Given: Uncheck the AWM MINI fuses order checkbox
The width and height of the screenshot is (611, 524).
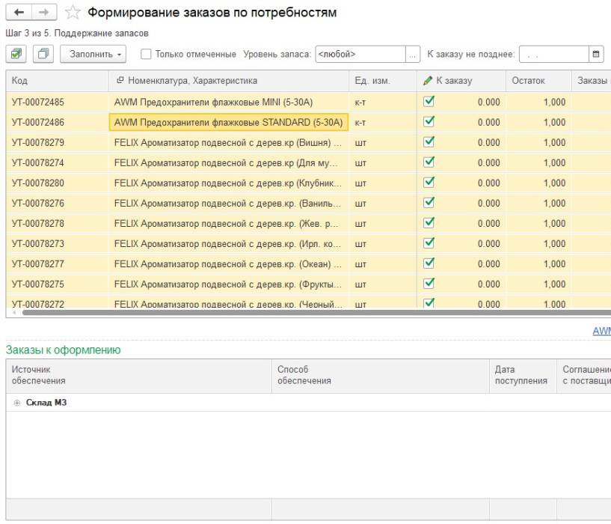Looking at the screenshot, I should [x=429, y=101].
